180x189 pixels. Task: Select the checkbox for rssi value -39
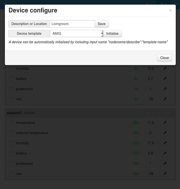(11, 174)
